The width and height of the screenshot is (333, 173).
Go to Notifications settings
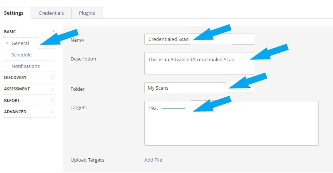25,66
